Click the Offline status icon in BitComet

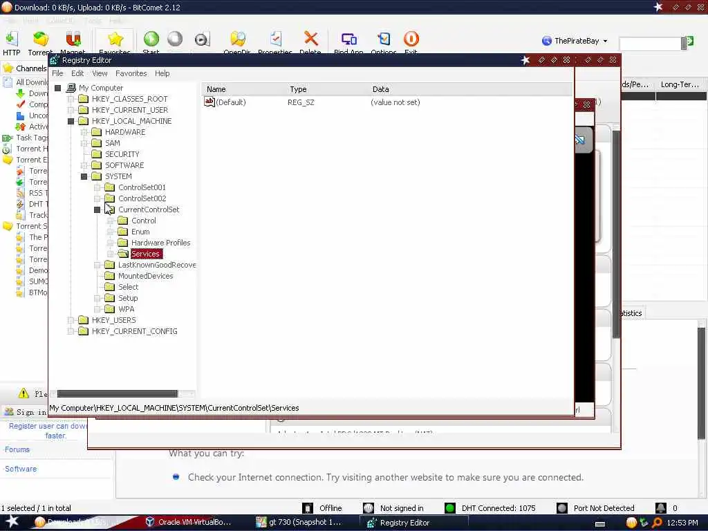coord(308,508)
